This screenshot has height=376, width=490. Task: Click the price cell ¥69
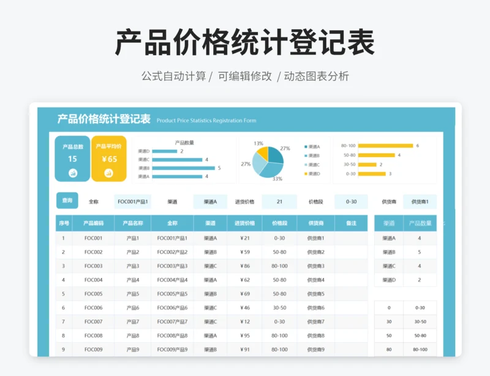[244, 294]
